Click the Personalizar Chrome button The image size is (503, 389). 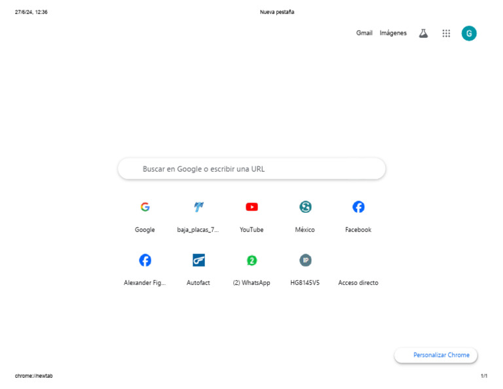(436, 355)
